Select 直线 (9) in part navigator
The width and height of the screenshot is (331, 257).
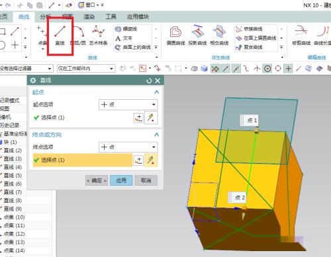(x=11, y=209)
